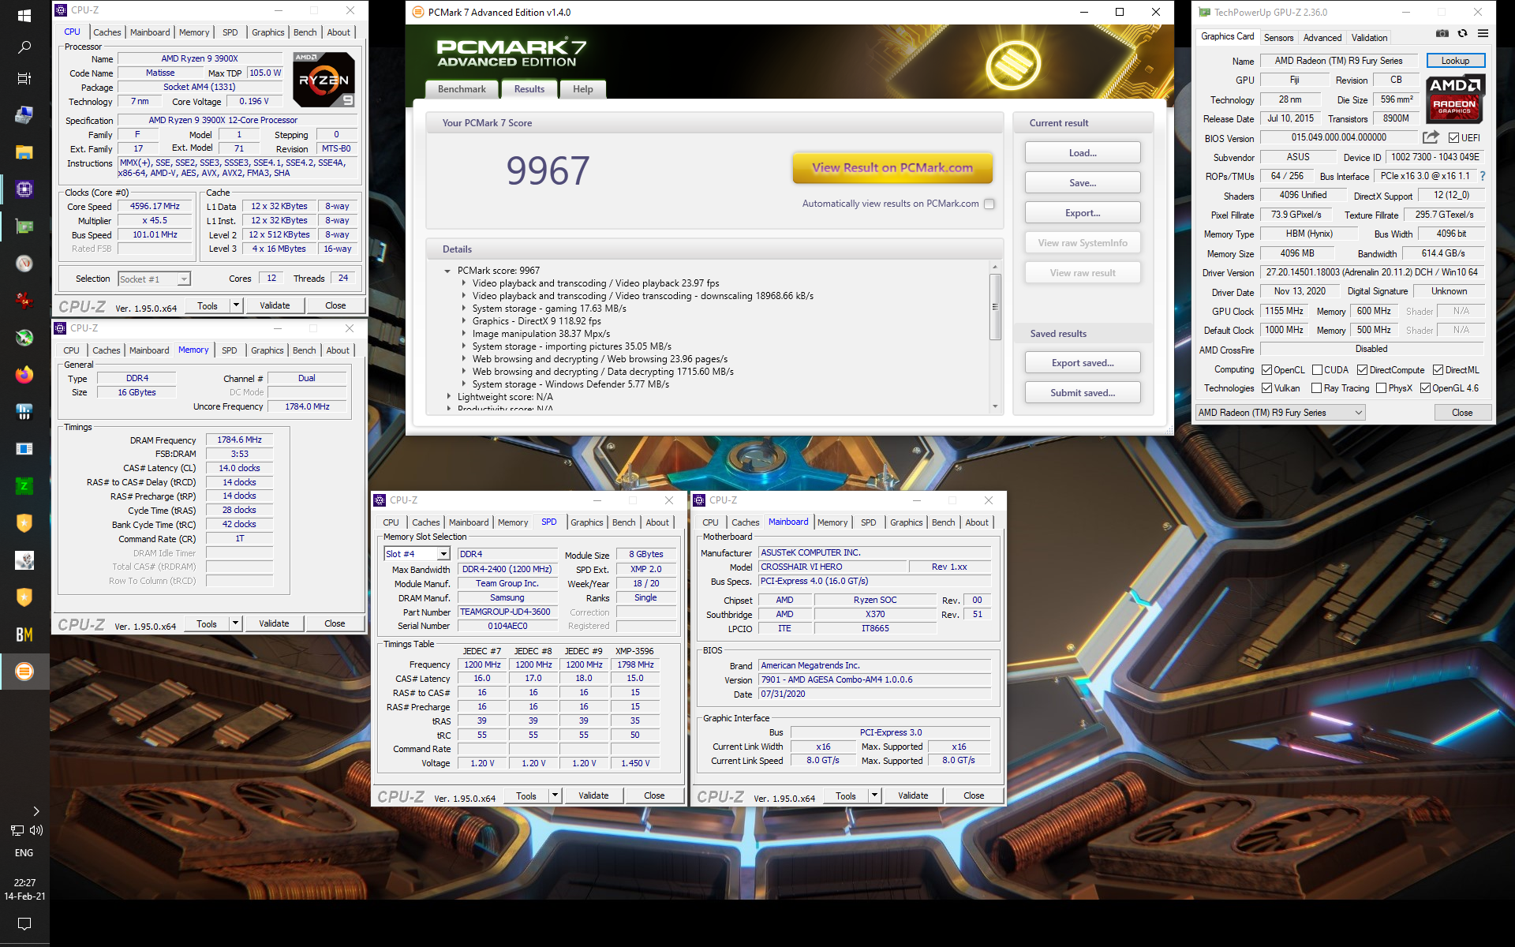Open the Benchmark tab in PCMark 7
Viewport: 1515px width, 947px height.
coord(462,89)
